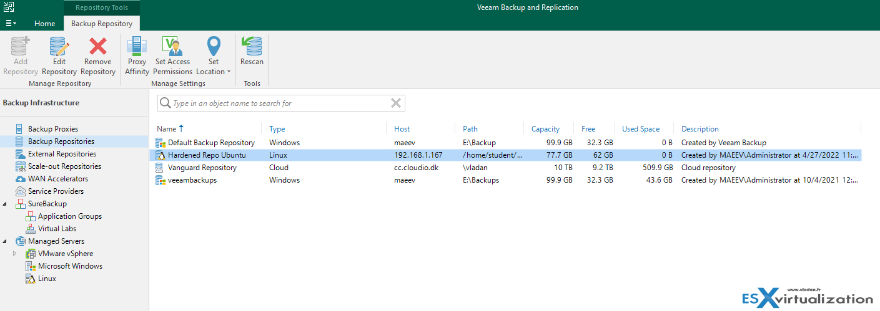Select Backup Proxies in the tree

click(53, 129)
